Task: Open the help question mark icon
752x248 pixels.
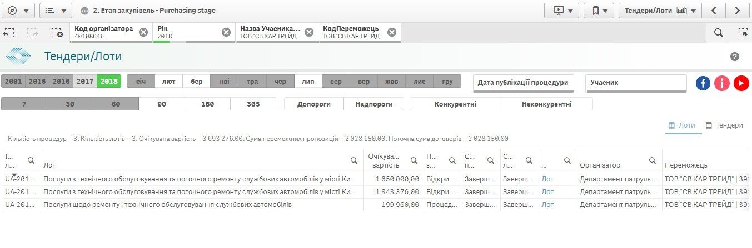Action: click(x=735, y=57)
